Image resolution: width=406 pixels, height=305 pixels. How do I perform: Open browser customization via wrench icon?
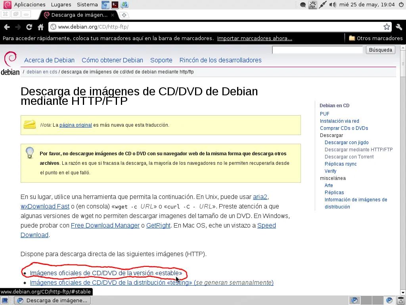[398, 27]
